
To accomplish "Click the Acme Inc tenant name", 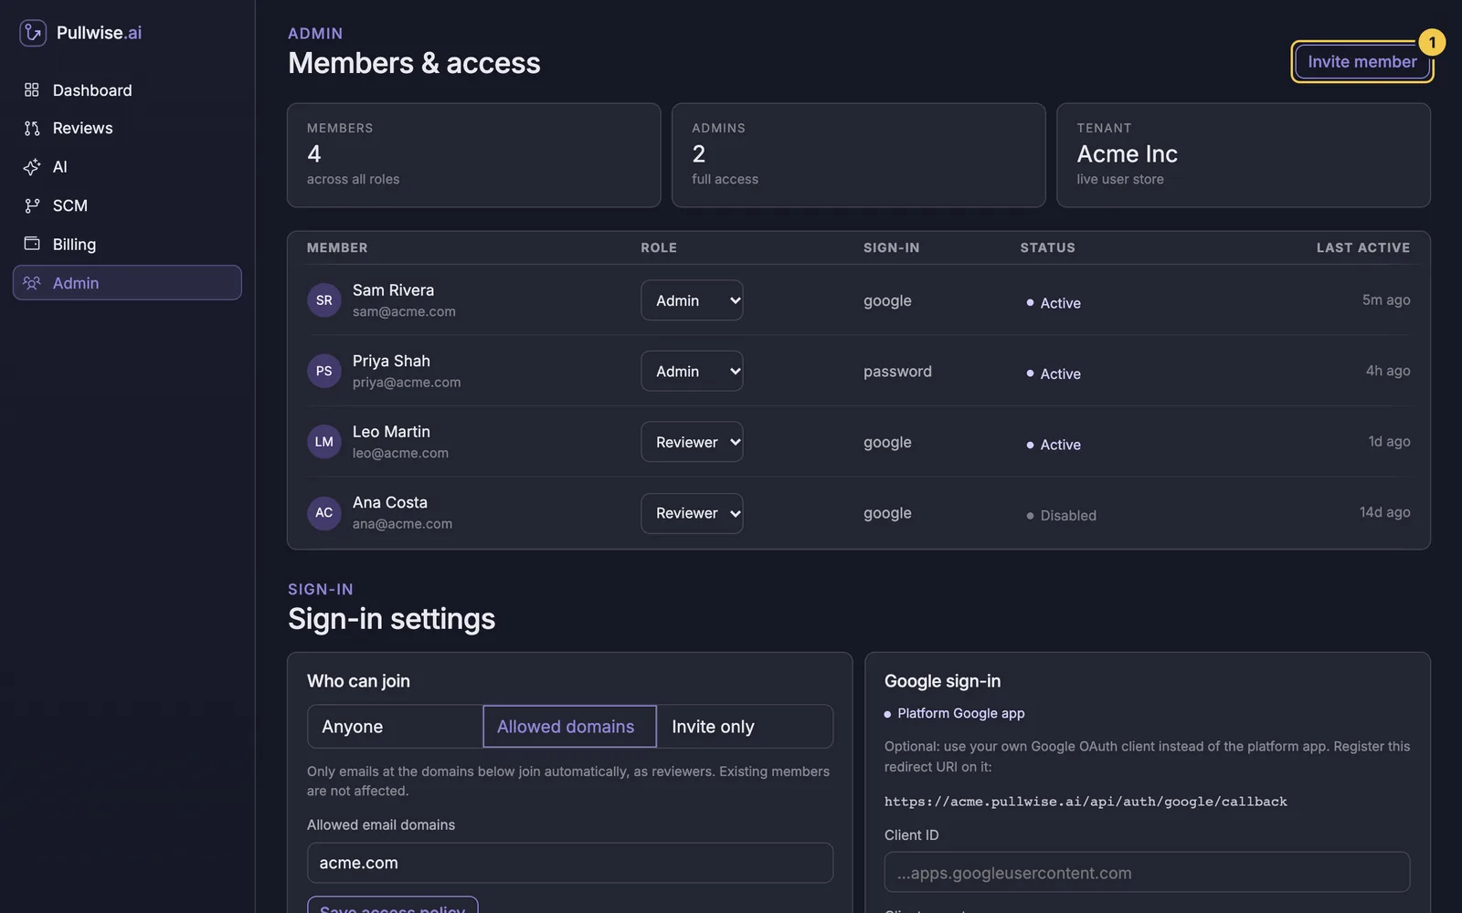I will (1127, 153).
